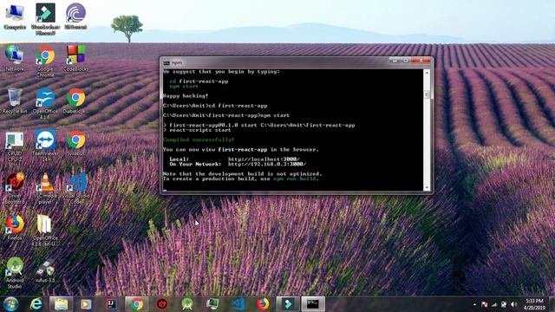This screenshot has width=555, height=312.
Task: Launch the Visual Studio Code desktop shortcut
Action: click(x=76, y=188)
